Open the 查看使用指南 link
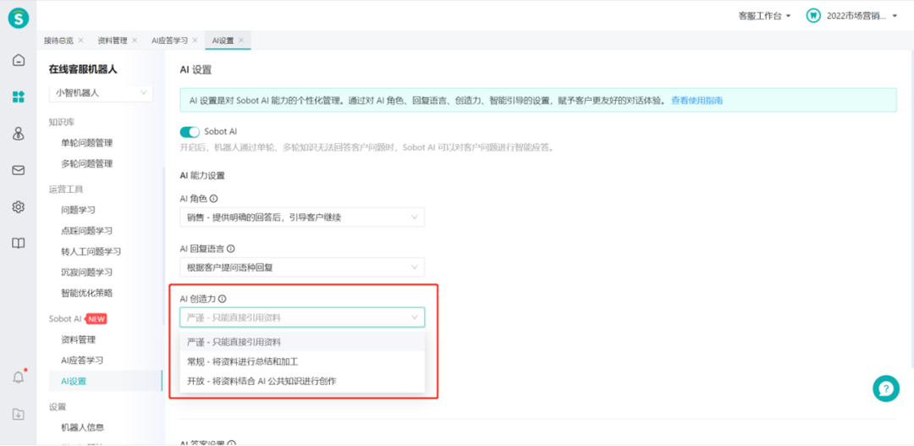This screenshot has width=914, height=446. coord(697,100)
